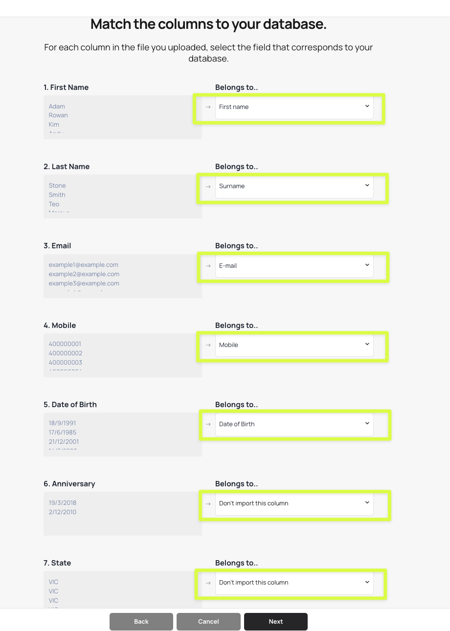Image resolution: width=450 pixels, height=631 pixels.
Task: Open the Date of Birth mapping dropdown
Action: point(294,424)
